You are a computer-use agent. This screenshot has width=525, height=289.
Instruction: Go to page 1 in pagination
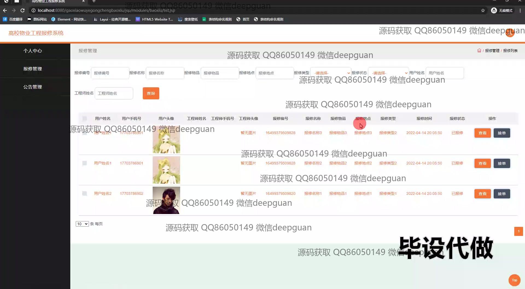pyautogui.click(x=518, y=231)
